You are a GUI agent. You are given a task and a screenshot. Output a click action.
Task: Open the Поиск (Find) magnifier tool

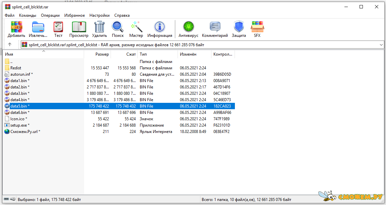click(x=118, y=26)
